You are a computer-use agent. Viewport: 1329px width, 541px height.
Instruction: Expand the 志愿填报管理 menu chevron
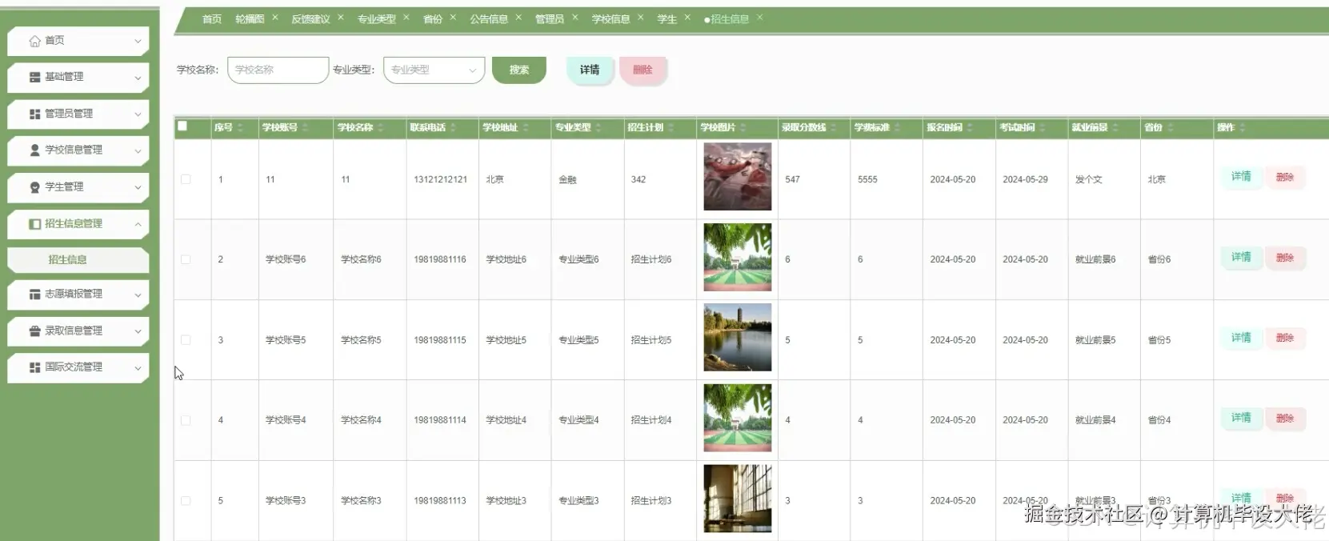pyautogui.click(x=138, y=295)
